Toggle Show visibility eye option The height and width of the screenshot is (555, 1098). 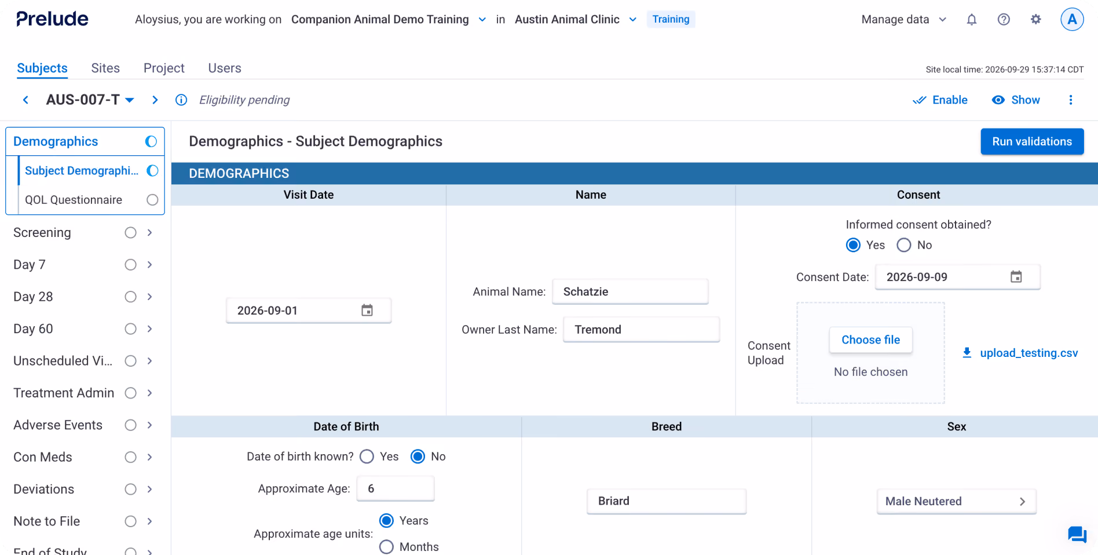1016,100
